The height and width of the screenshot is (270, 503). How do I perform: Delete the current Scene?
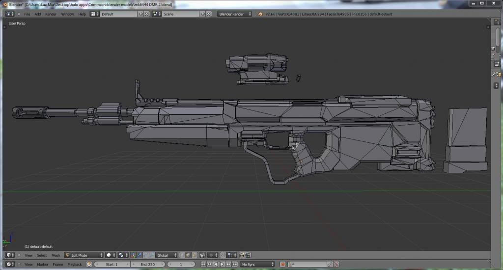pyautogui.click(x=208, y=14)
